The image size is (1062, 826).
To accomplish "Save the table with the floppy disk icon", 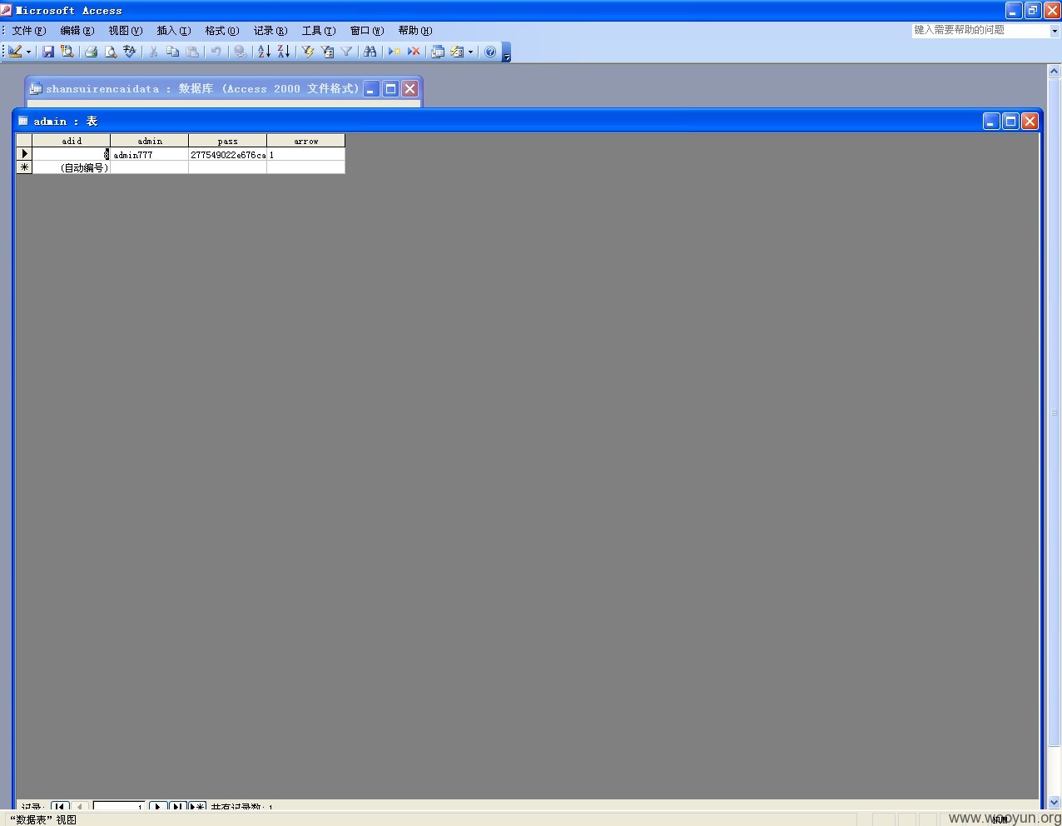I will pyautogui.click(x=48, y=52).
